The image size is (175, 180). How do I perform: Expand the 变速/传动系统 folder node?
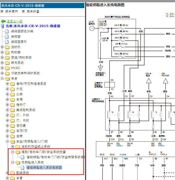[2, 57]
